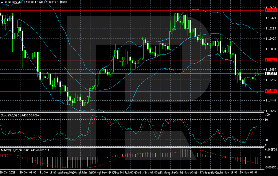Click the 1.16420 price scale value
This screenshot has width=278, height=176.
click(270, 18)
